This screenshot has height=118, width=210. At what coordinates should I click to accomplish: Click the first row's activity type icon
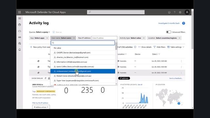(x=38, y=61)
